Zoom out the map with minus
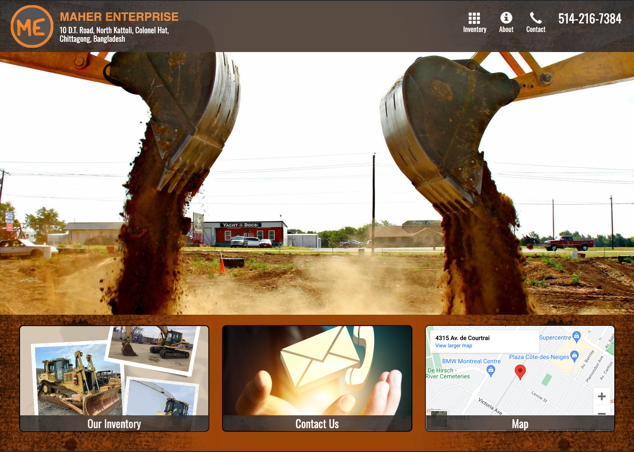This screenshot has height=452, width=634. [602, 413]
